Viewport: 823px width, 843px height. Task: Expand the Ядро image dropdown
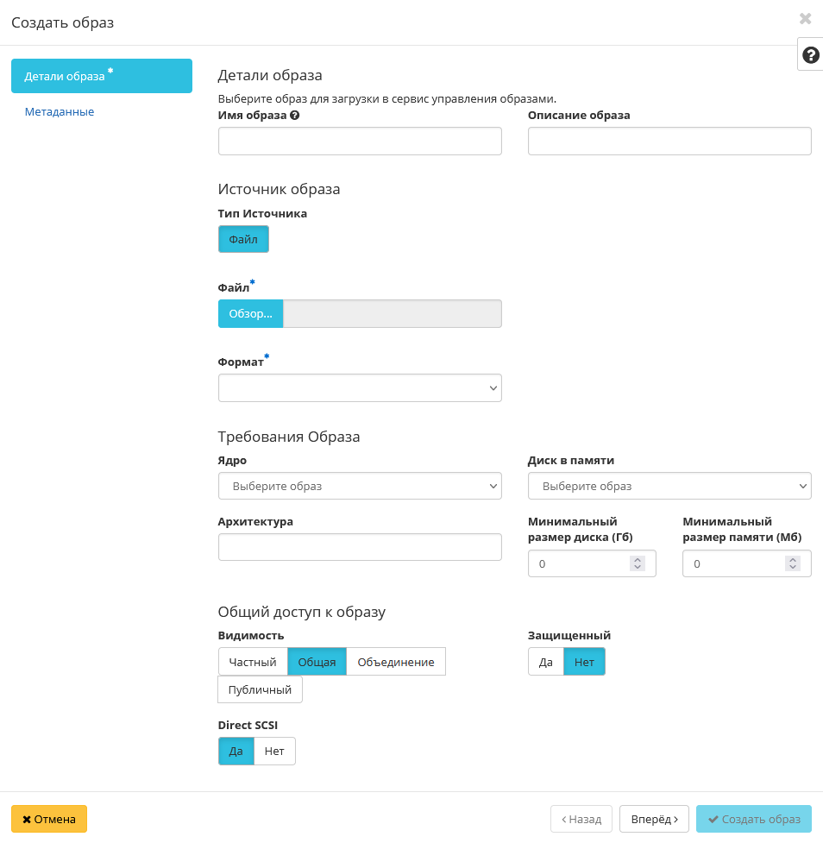click(x=360, y=487)
